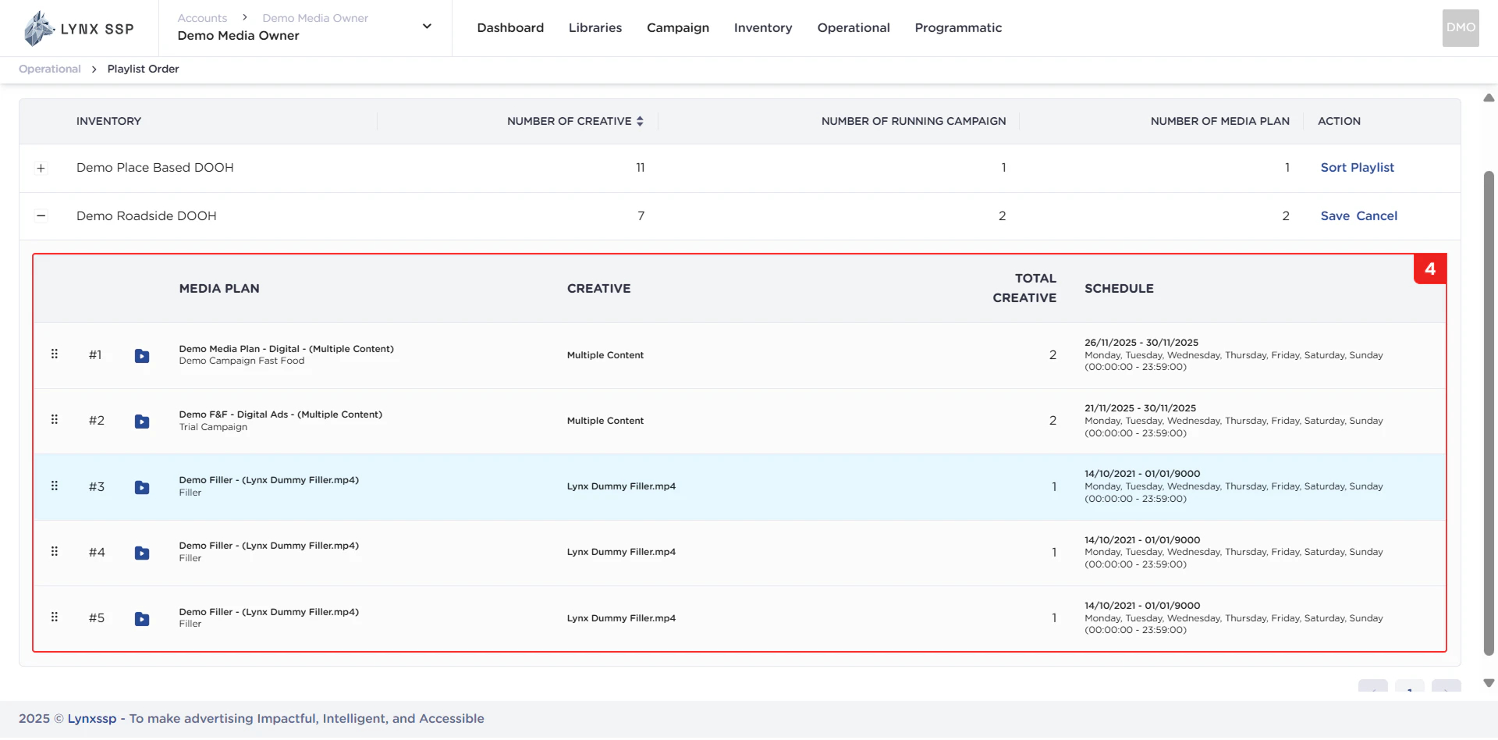The image size is (1498, 740).
Task: Go to Operational breadcrumb link
Action: pos(50,69)
